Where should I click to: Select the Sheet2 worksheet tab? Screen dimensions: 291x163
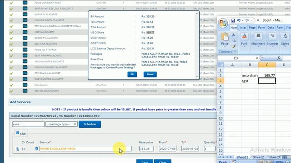tap(258, 157)
